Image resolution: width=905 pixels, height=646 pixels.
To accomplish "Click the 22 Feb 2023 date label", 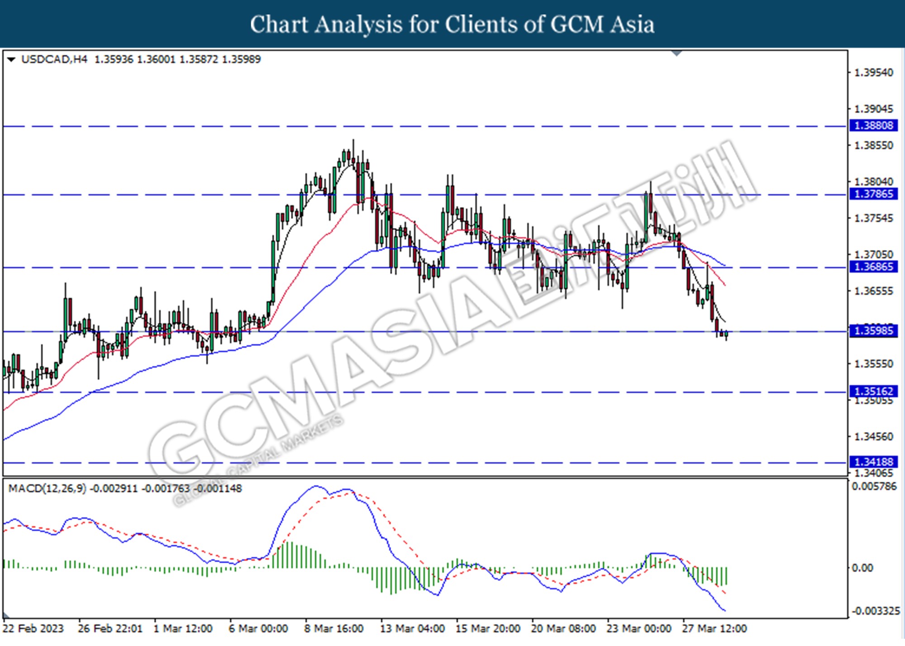I will click(33, 629).
